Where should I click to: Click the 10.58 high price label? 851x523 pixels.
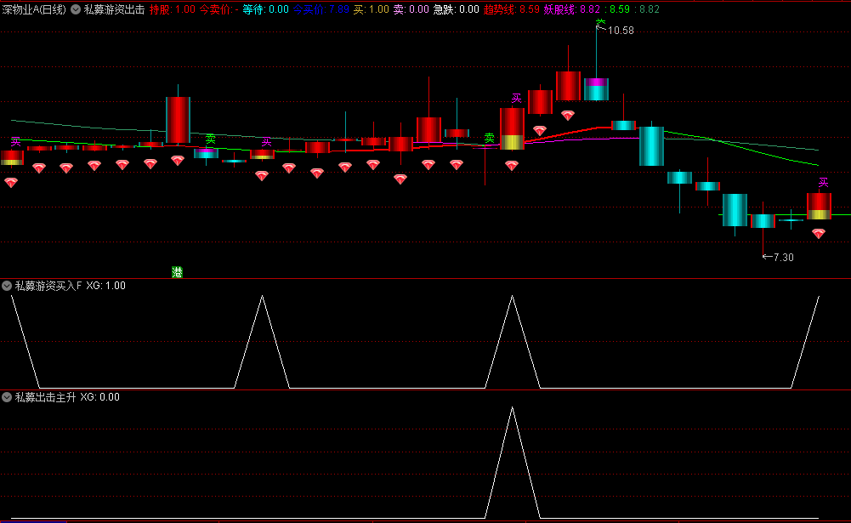point(621,31)
